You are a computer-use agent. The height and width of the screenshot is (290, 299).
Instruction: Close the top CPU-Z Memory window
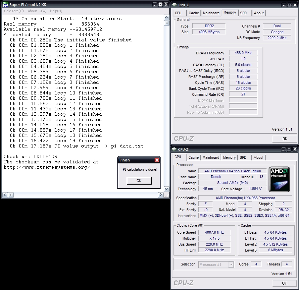[295, 5]
